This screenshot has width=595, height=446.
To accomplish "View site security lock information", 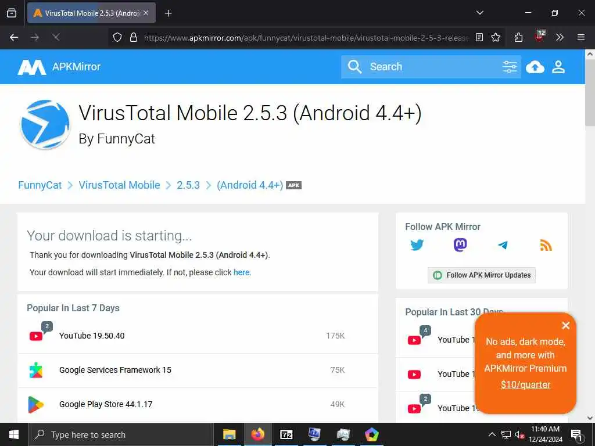I will [133, 37].
